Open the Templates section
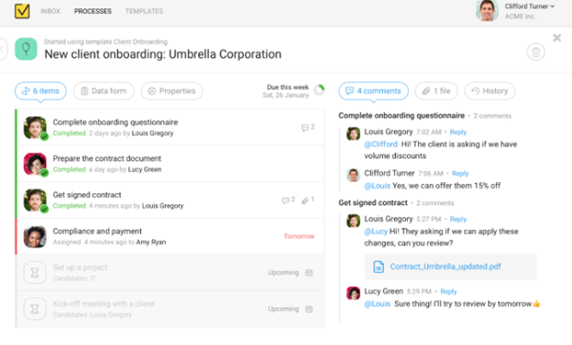 144,11
